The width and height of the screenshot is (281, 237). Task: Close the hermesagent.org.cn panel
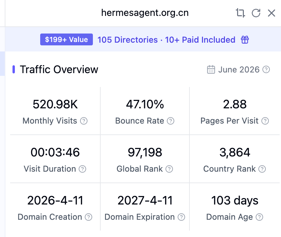coord(272,13)
